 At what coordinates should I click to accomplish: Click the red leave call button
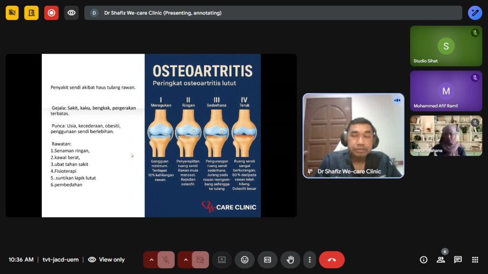click(x=332, y=260)
